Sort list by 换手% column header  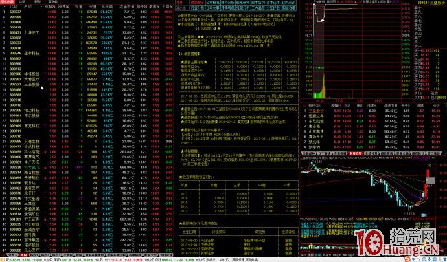click(x=143, y=6)
